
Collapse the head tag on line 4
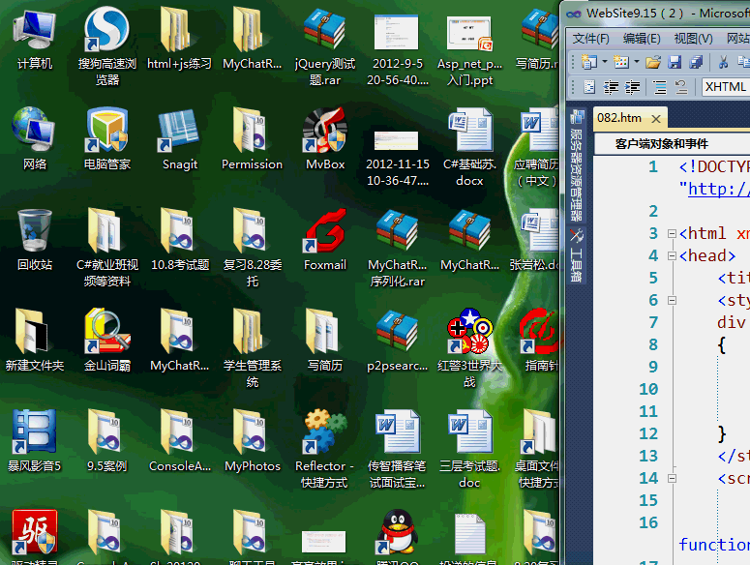coord(672,255)
